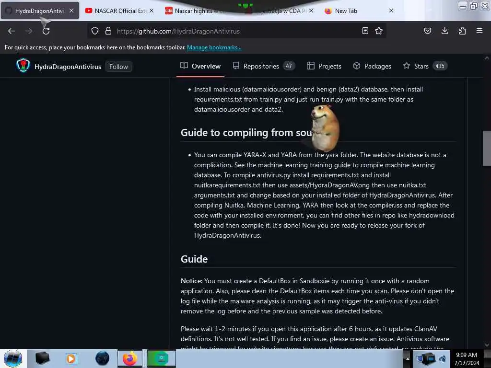The image size is (491, 368).
Task: Follow the HydraDragonAntivirus profile
Action: point(118,67)
